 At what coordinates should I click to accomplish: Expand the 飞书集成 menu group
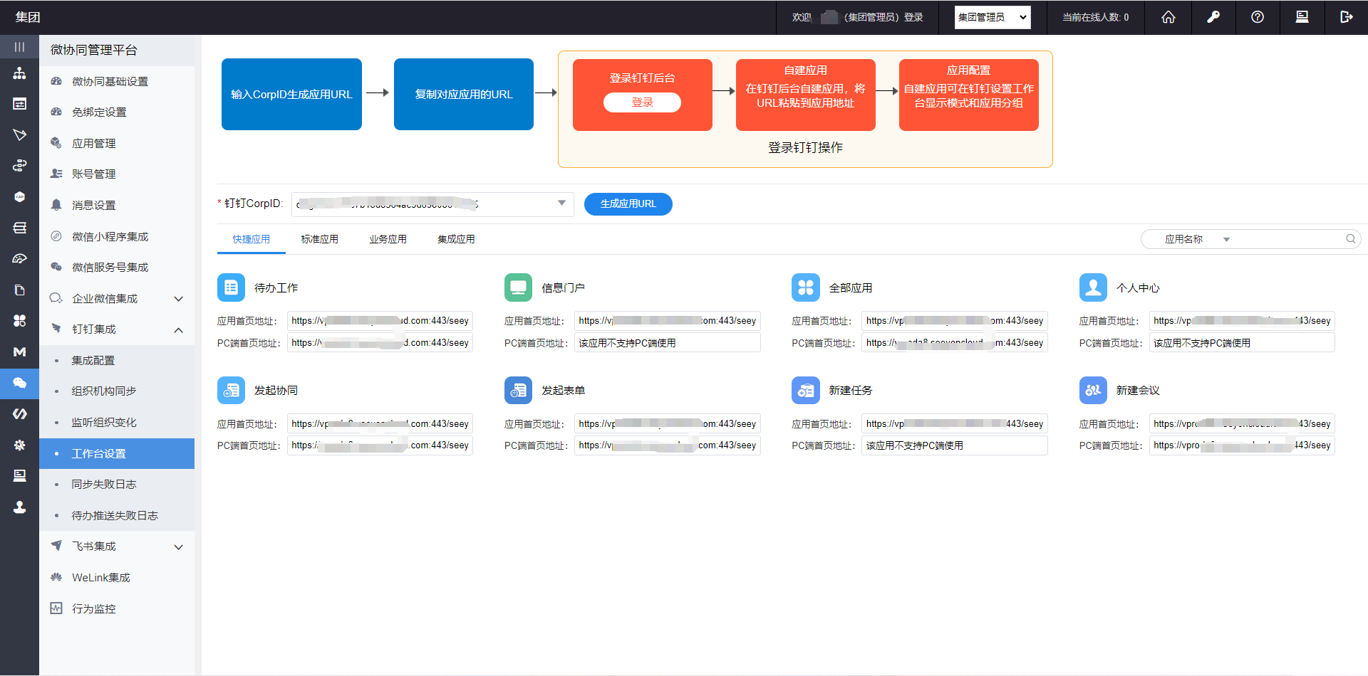click(116, 546)
